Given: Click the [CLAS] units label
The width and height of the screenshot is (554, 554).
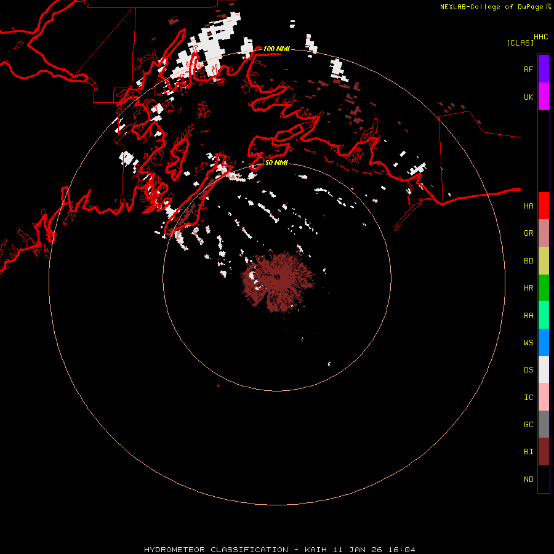Looking at the screenshot, I should pos(520,42).
